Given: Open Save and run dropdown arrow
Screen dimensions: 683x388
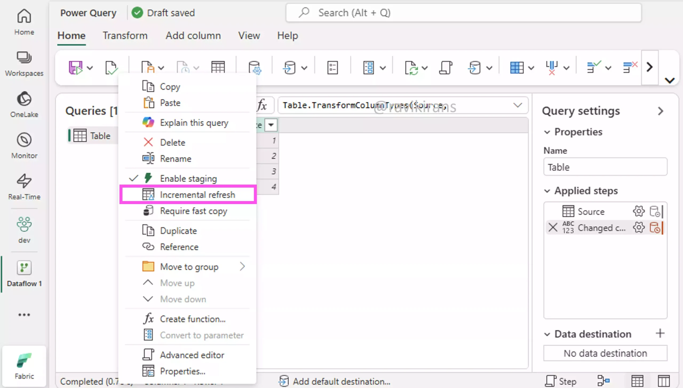Looking at the screenshot, I should pyautogui.click(x=90, y=68).
